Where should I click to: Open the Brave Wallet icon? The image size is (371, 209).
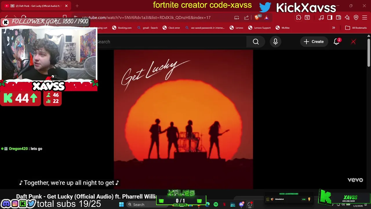339,18
